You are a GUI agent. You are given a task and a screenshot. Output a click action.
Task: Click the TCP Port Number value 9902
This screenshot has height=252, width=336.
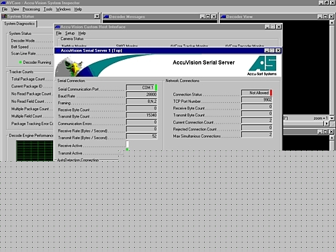[x=257, y=99]
